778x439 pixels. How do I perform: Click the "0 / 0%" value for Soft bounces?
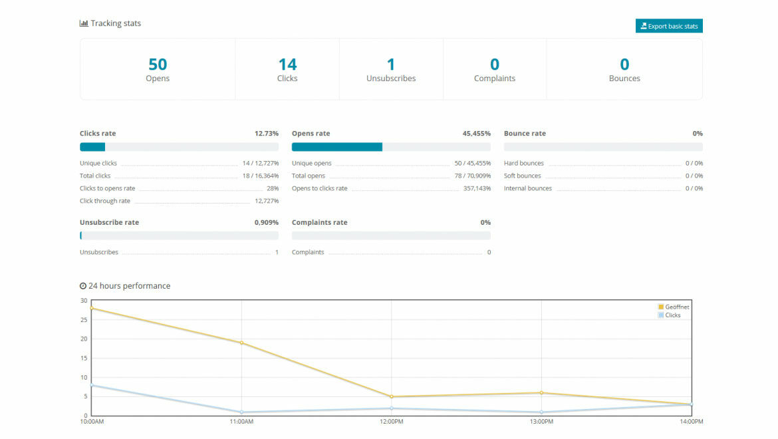coord(694,176)
